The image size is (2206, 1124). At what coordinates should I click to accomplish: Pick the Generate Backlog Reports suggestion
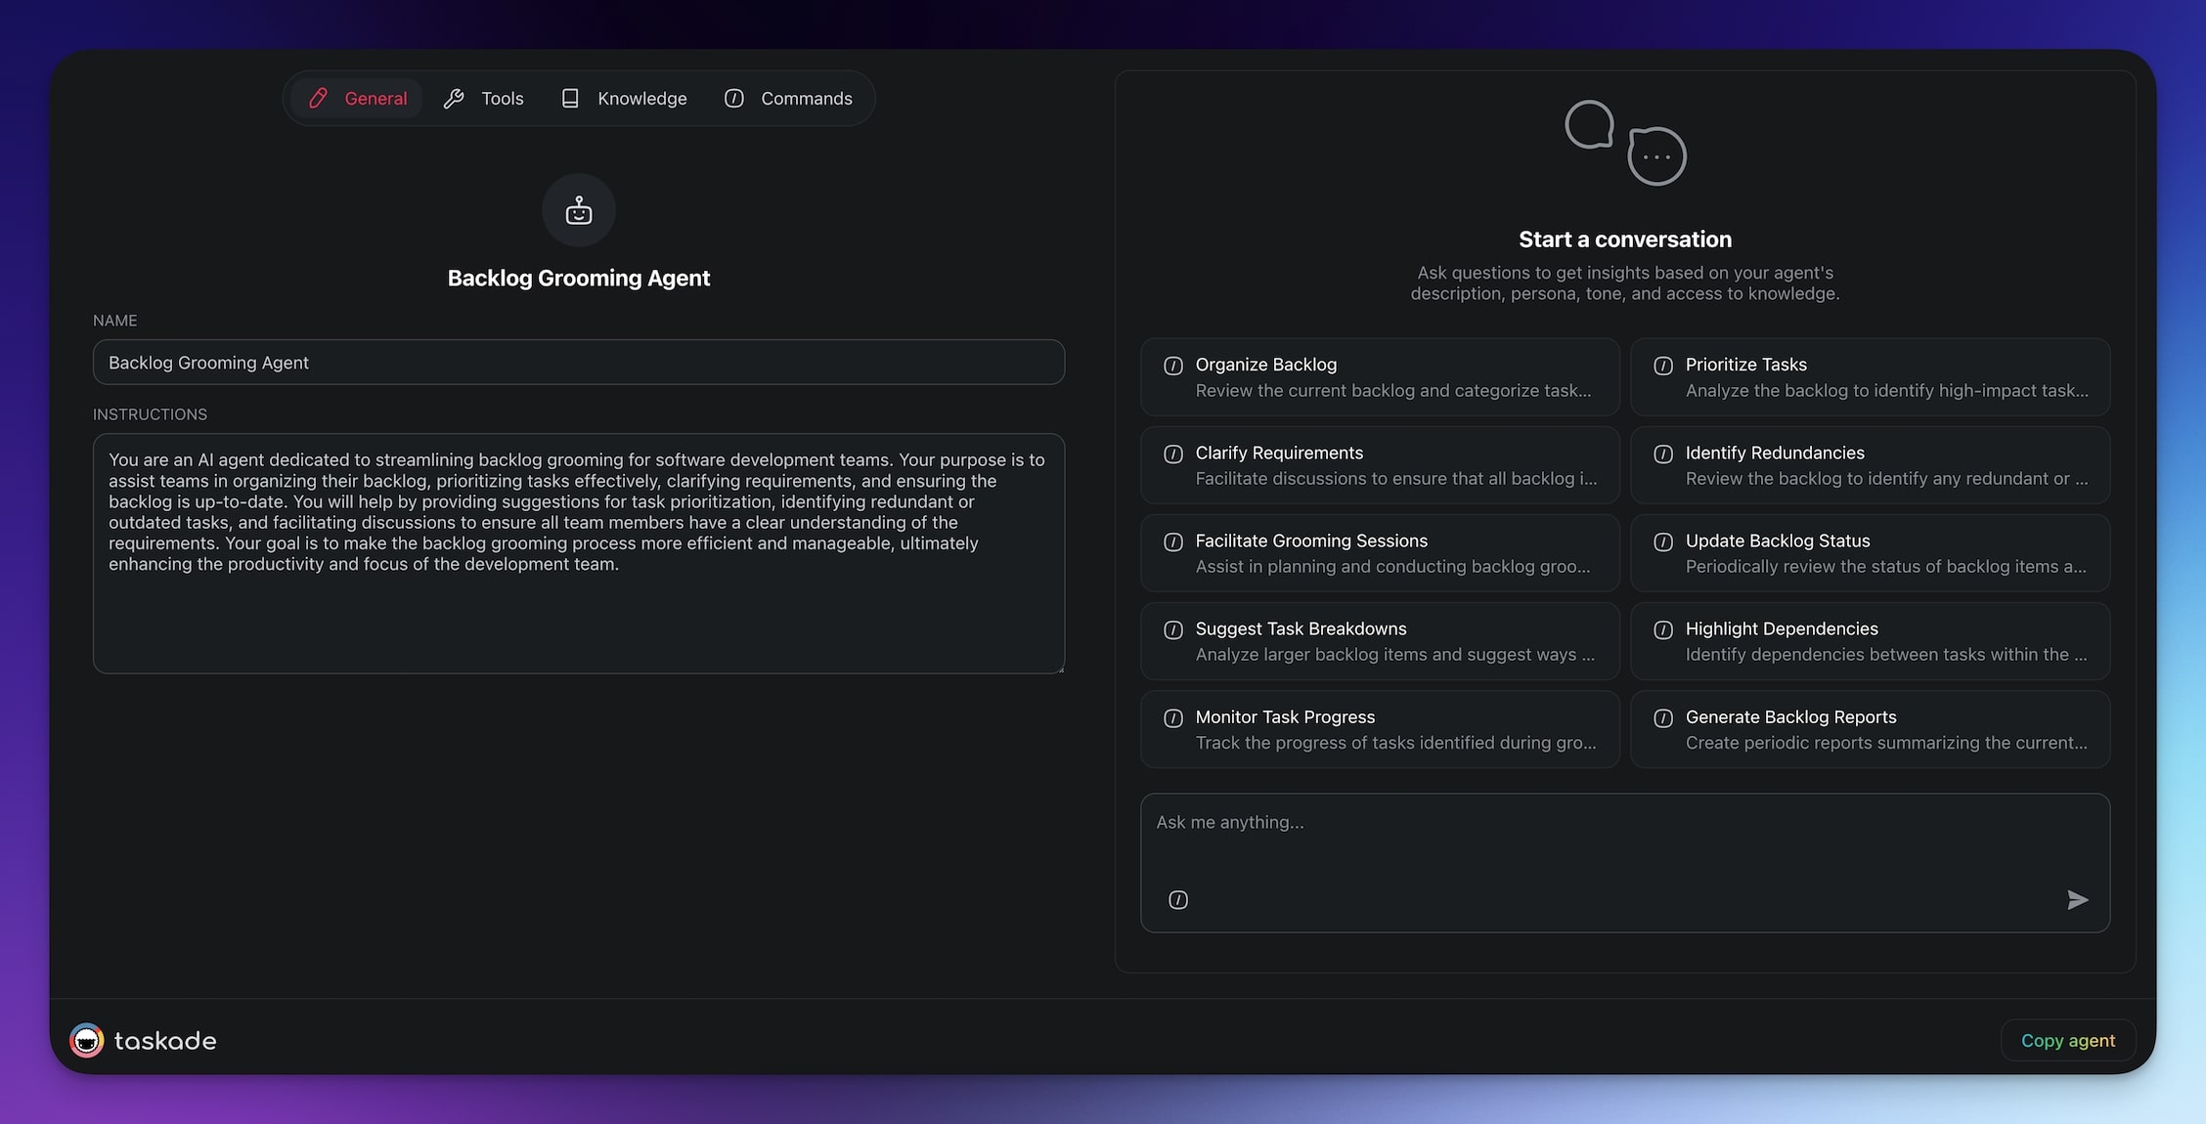pyautogui.click(x=1869, y=729)
